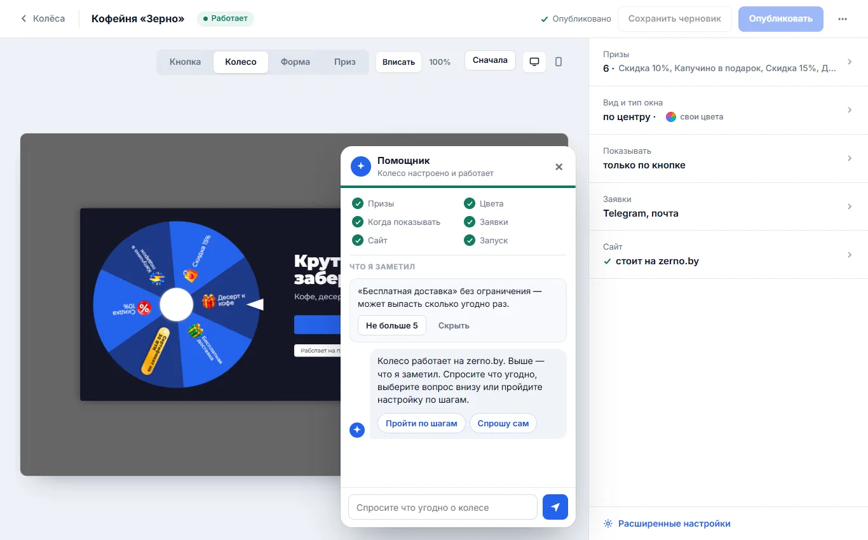Click the sparkle logo in assistant header

click(x=361, y=166)
